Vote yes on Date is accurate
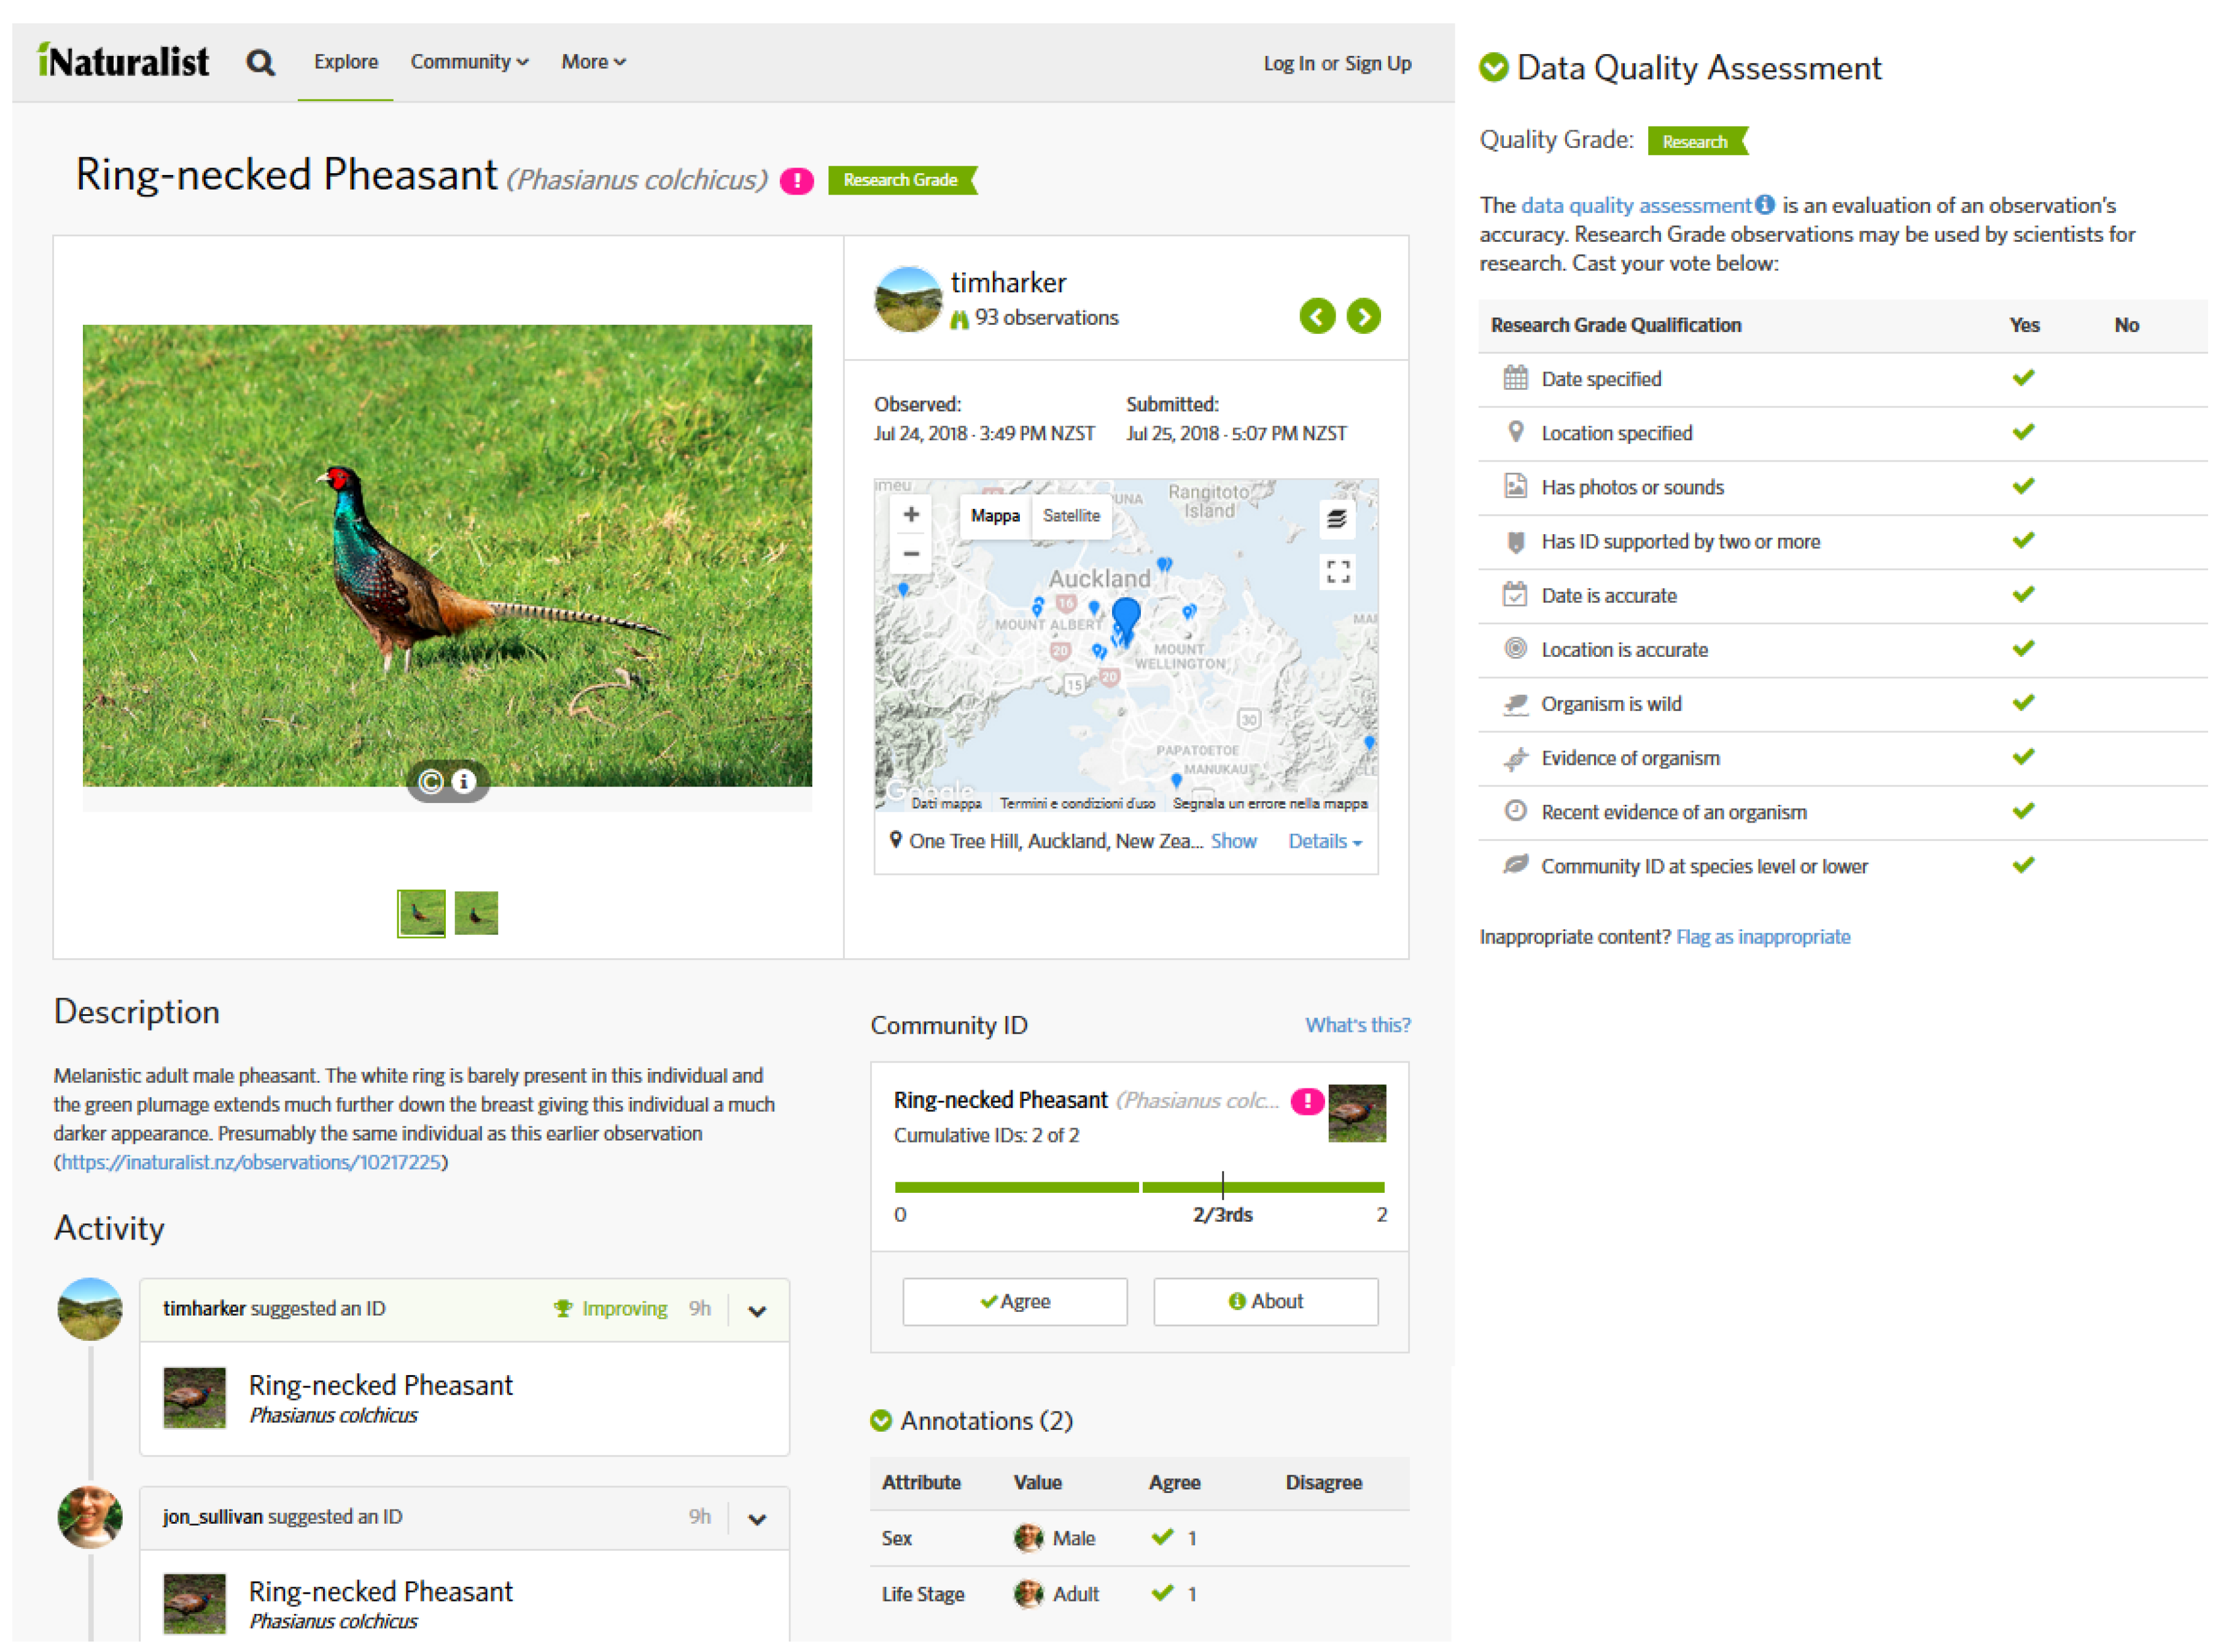The image size is (2229, 1652). click(x=2023, y=595)
